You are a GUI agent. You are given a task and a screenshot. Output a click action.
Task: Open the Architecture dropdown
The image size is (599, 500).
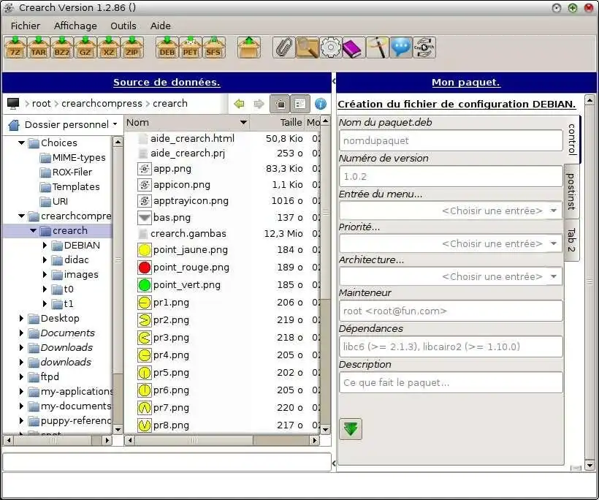[x=451, y=276]
